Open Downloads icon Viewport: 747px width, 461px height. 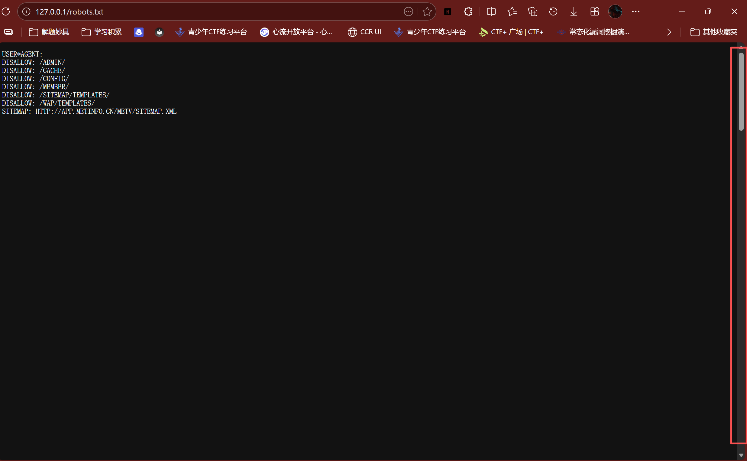[x=574, y=11]
